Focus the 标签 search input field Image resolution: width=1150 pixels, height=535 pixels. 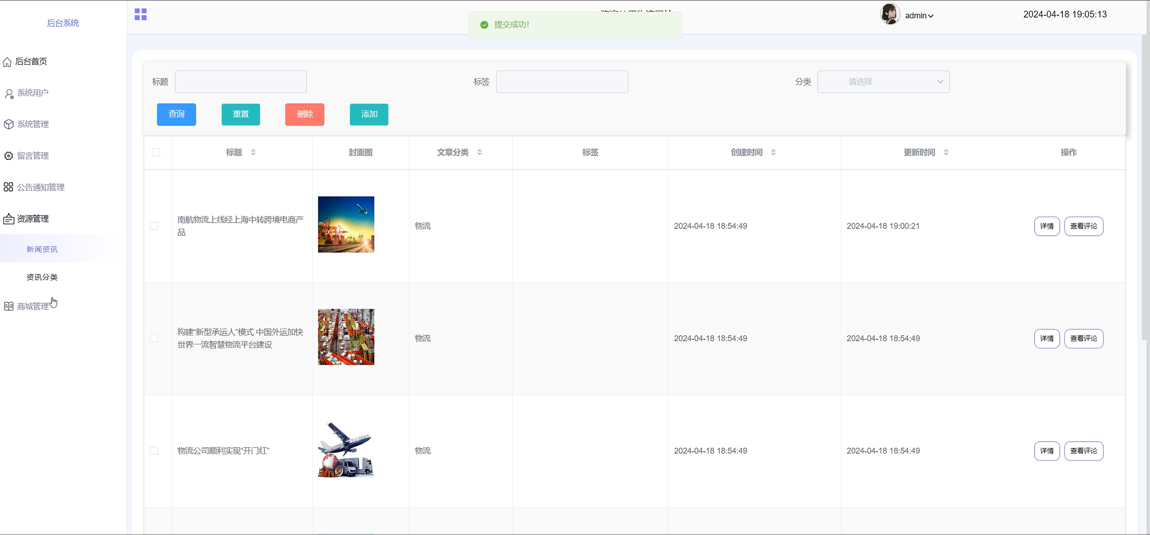(x=562, y=82)
